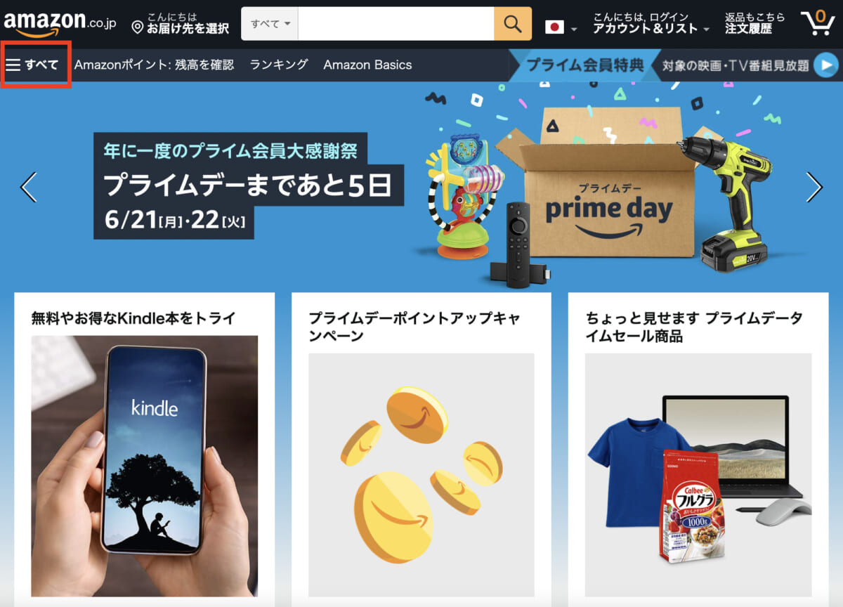Select Amazon Basics in navigation bar
Image resolution: width=843 pixels, height=607 pixels.
pyautogui.click(x=367, y=65)
